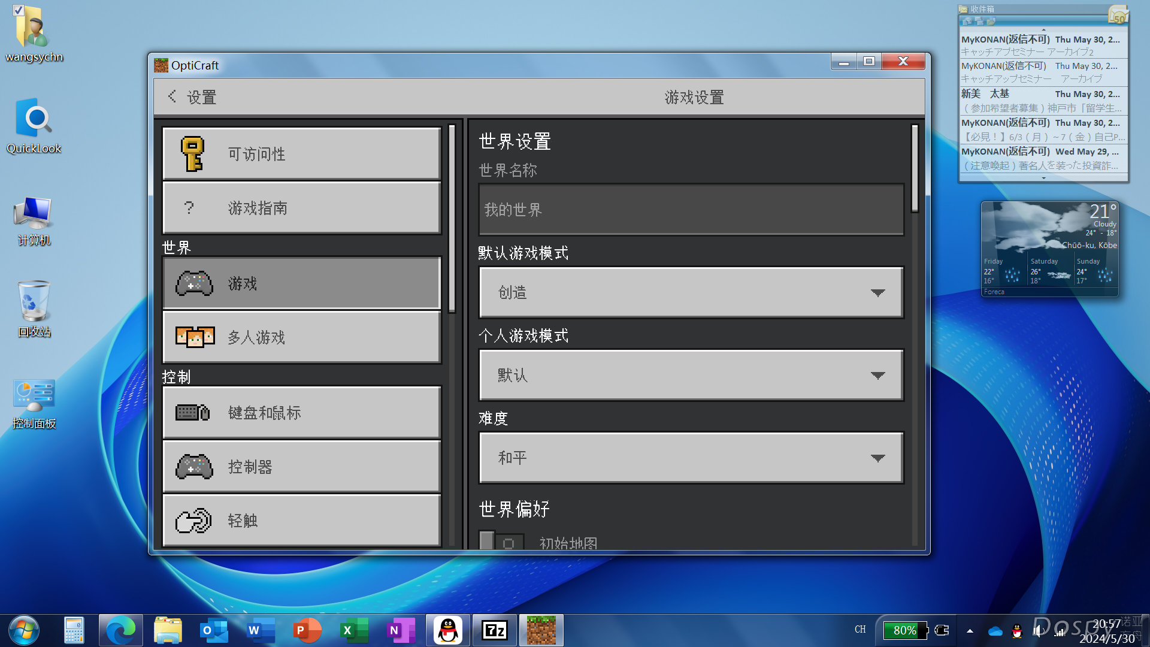Image resolution: width=1150 pixels, height=647 pixels.
Task: Click the right settings panel scrollbar
Action: (915, 169)
